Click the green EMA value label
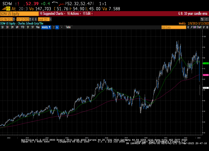This screenshot has height=151, width=209. [206, 63]
